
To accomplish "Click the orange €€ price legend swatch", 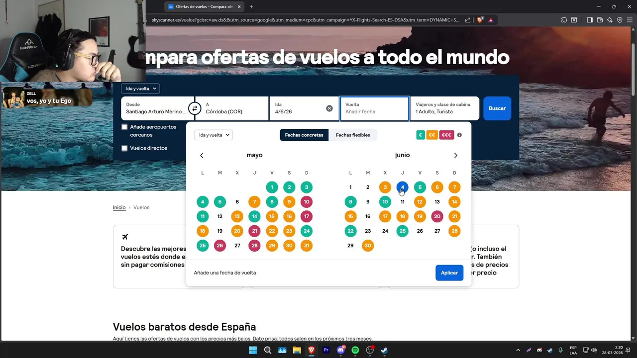I will (432, 135).
